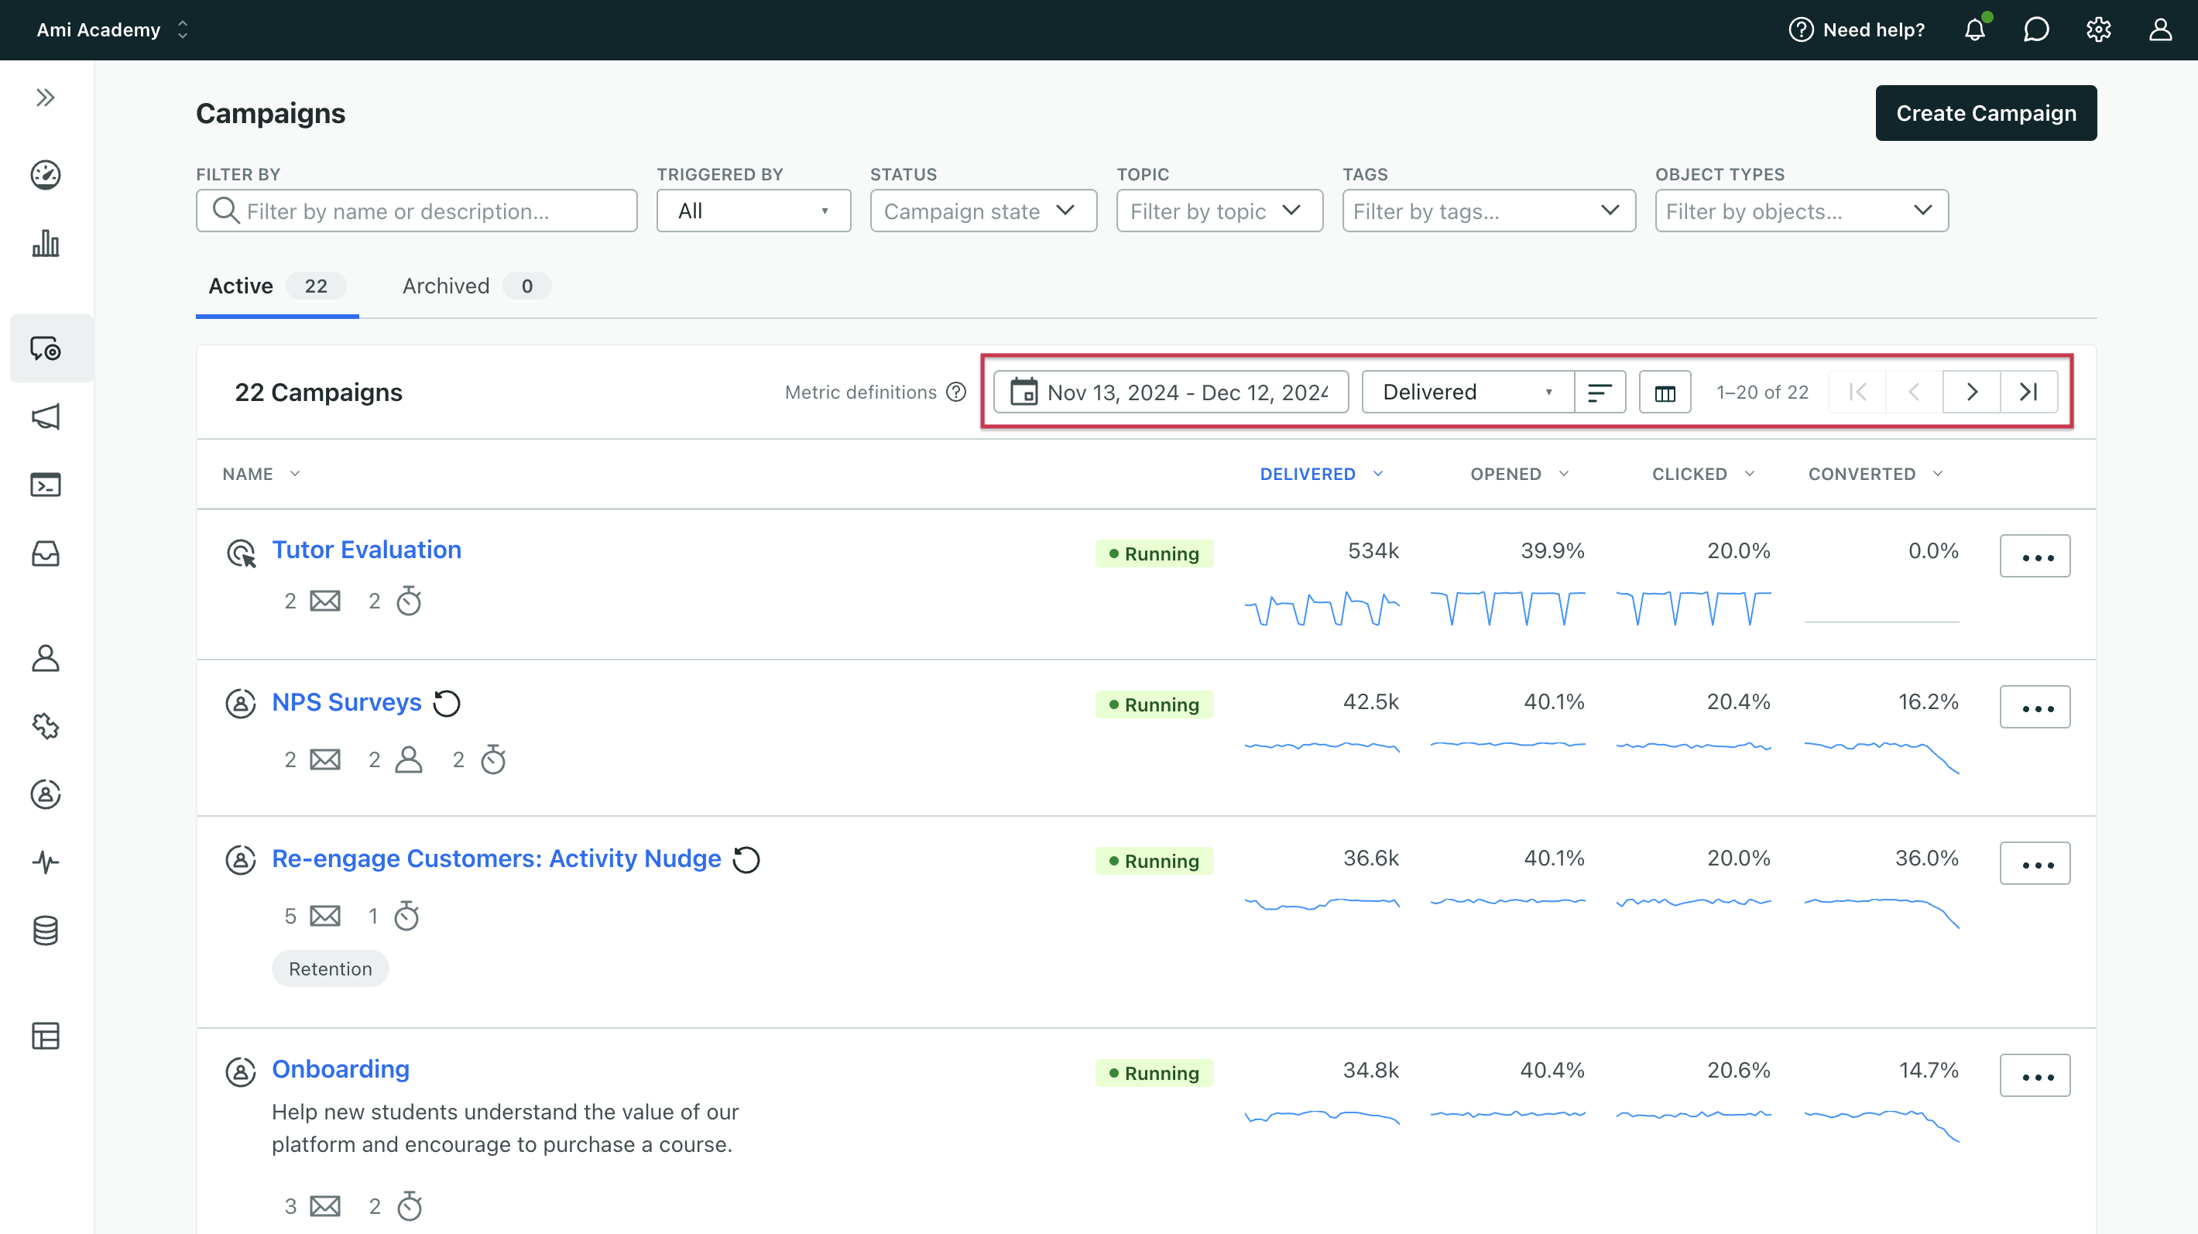Open the Delivered metric sort dropdown

(1468, 392)
